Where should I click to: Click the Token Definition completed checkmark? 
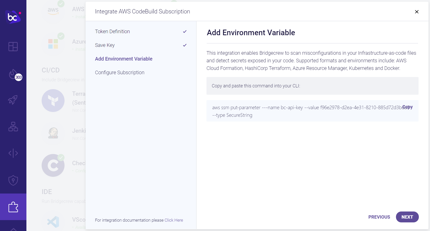[185, 31]
